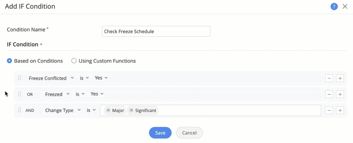Remove the Significant tag from Change Type
This screenshot has height=143, width=353.
(x=131, y=110)
